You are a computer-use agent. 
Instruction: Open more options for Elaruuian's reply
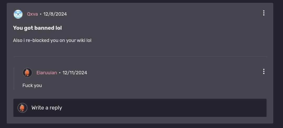pyautogui.click(x=264, y=71)
